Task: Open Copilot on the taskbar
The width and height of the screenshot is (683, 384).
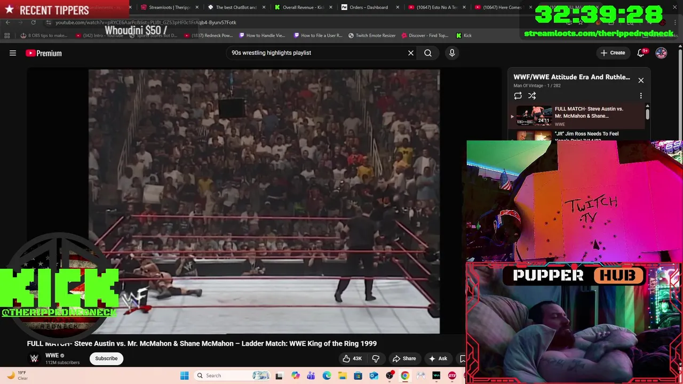Action: point(296,375)
